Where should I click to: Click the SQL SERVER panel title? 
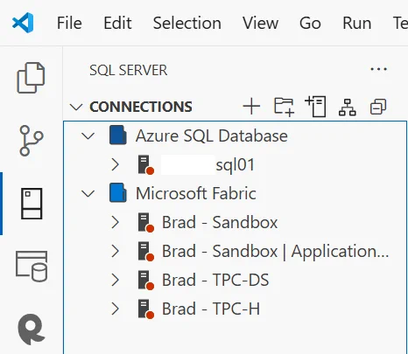click(128, 70)
